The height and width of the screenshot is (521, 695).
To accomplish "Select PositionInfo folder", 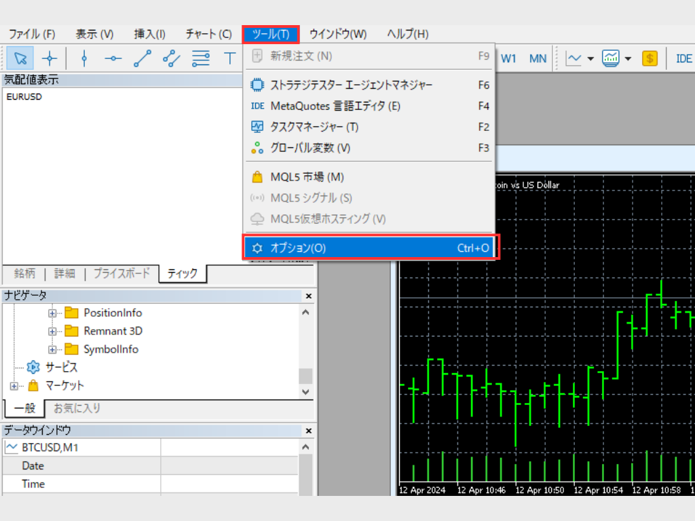I will tap(113, 313).
